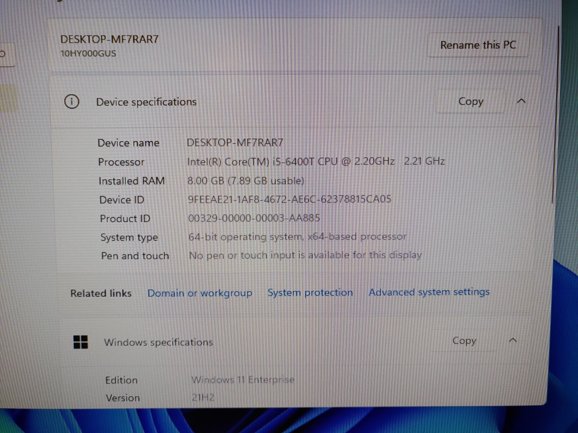Click the Device ID label
The width and height of the screenshot is (578, 433).
tap(122, 200)
